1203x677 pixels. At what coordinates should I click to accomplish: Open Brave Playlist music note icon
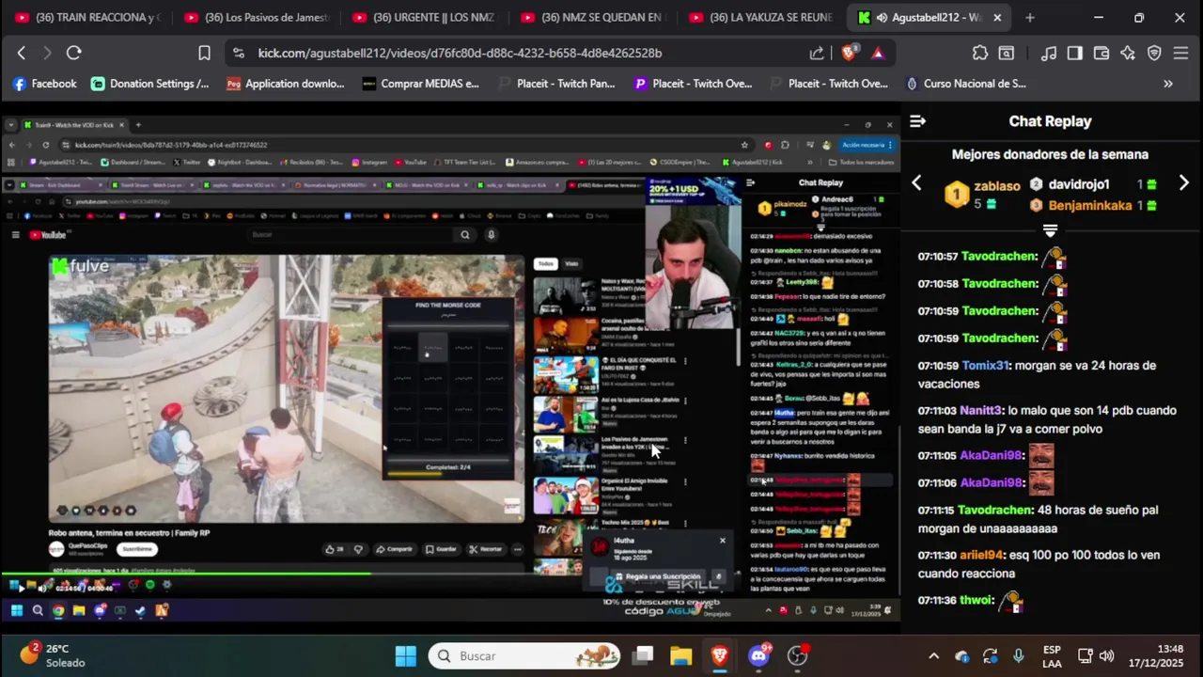(x=1049, y=54)
